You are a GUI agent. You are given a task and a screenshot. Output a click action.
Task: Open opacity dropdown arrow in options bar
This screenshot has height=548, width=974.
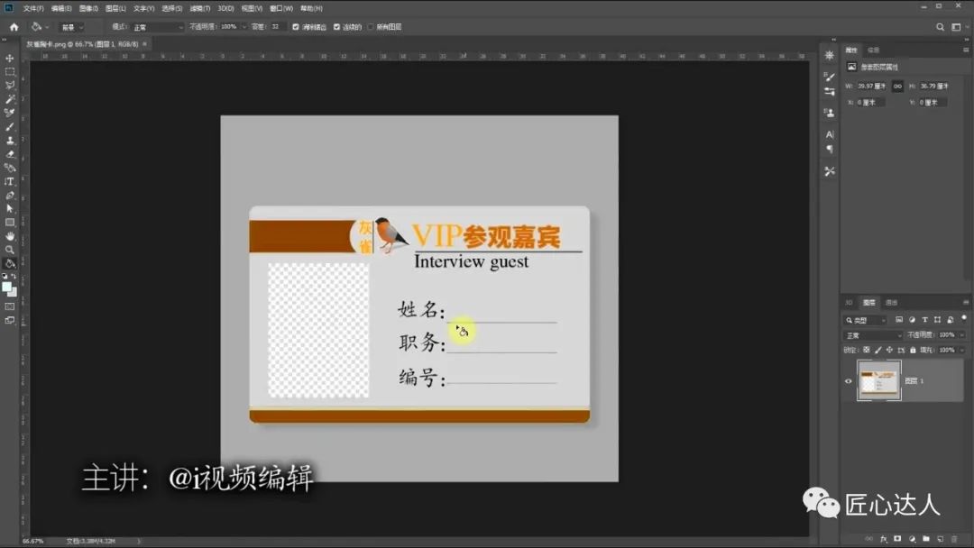(244, 27)
